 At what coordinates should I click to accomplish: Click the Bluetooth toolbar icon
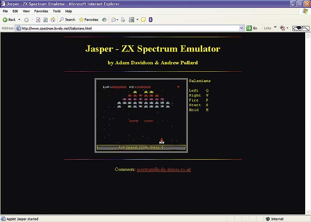coord(150,20)
